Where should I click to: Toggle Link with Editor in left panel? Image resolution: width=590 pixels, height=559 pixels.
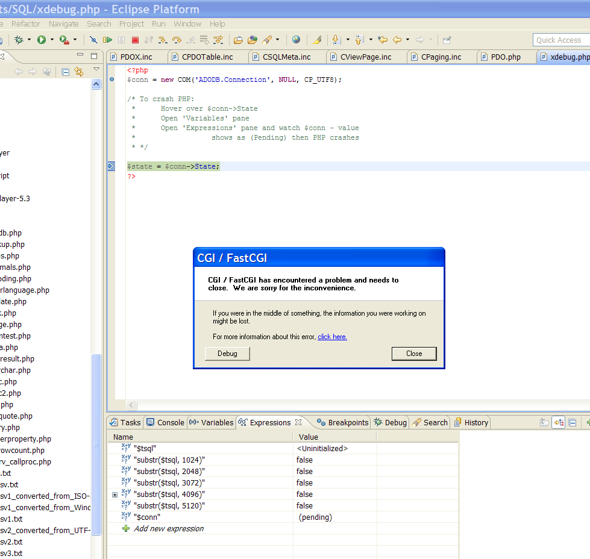tap(79, 72)
